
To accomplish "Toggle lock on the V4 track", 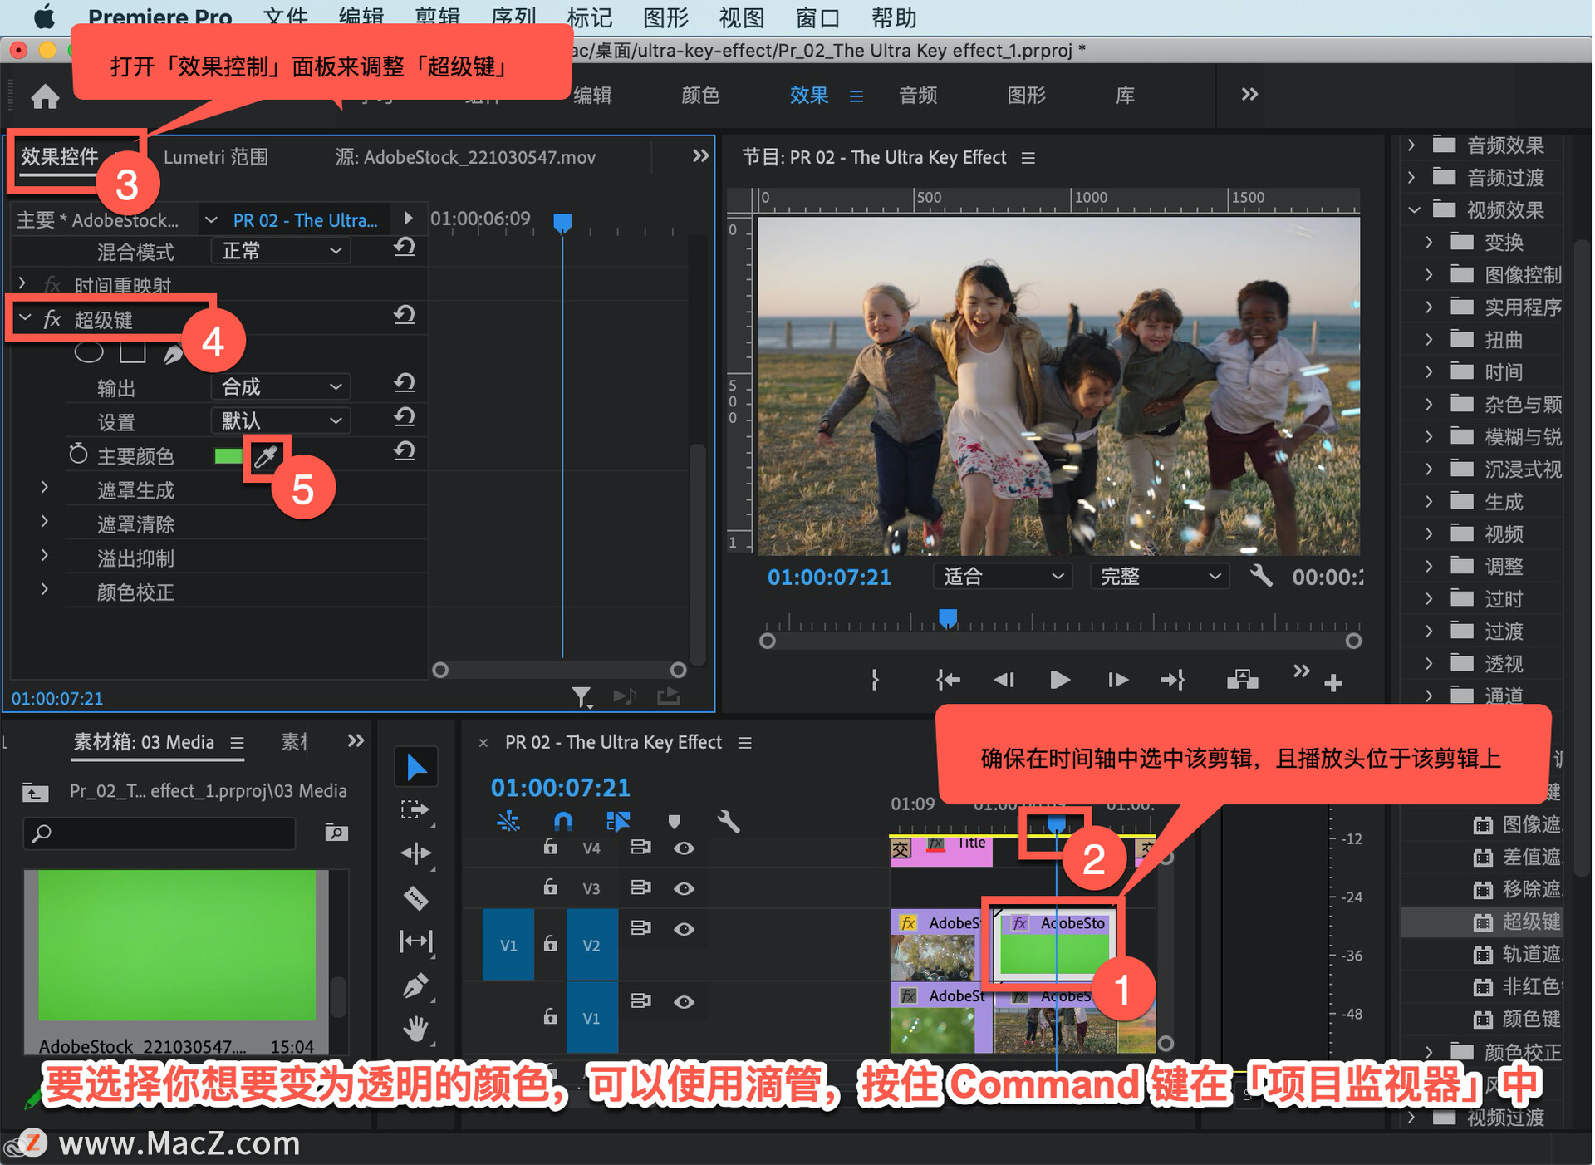I will point(550,847).
